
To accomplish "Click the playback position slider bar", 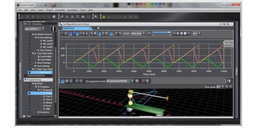I will click(161, 32).
